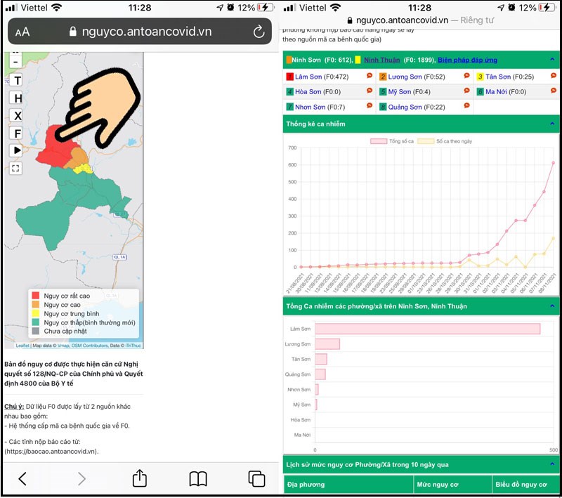The image size is (562, 498).
Task: Zoom out the map with minus button
Action: click(15, 62)
